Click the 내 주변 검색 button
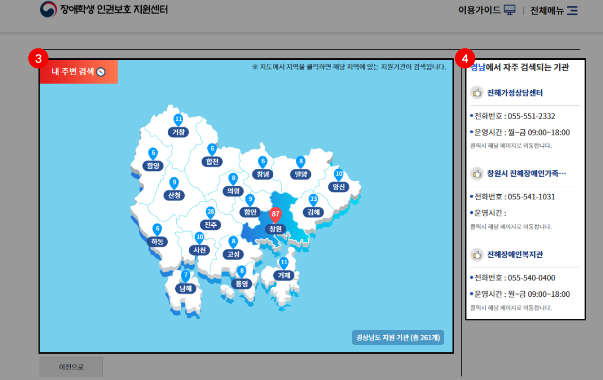603x380 pixels. pyautogui.click(x=79, y=72)
